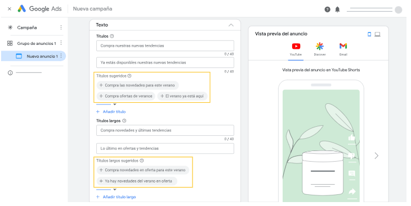Click the ad preview phone thumbnail
This screenshot has width=411, height=206.
[321, 141]
